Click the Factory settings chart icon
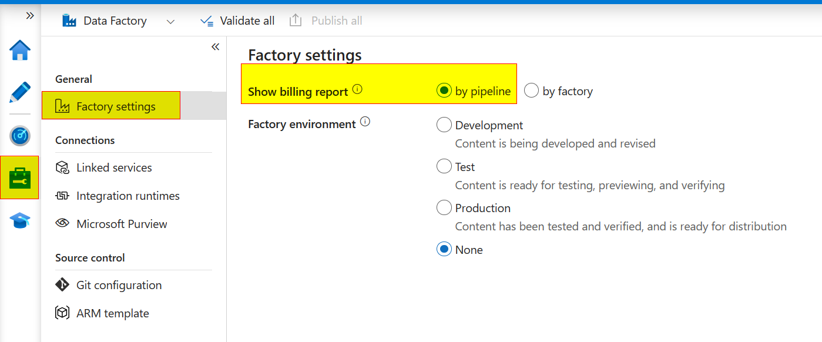The image size is (822, 342). pyautogui.click(x=62, y=106)
